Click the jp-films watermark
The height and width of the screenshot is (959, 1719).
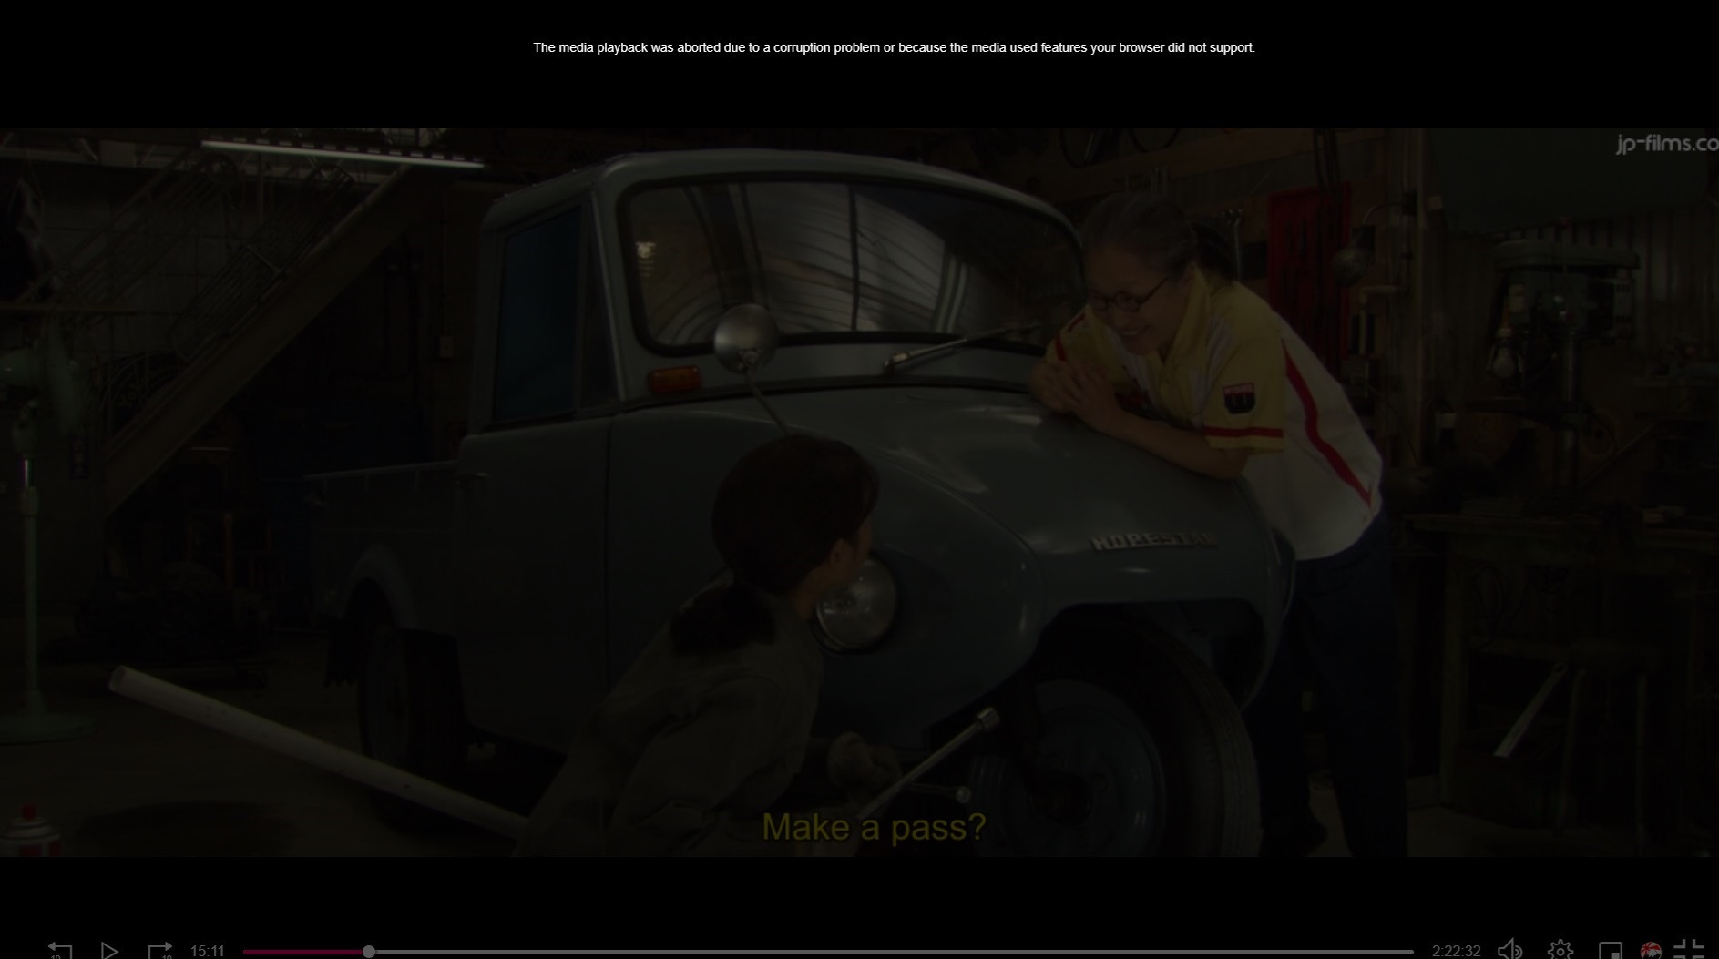click(1666, 144)
